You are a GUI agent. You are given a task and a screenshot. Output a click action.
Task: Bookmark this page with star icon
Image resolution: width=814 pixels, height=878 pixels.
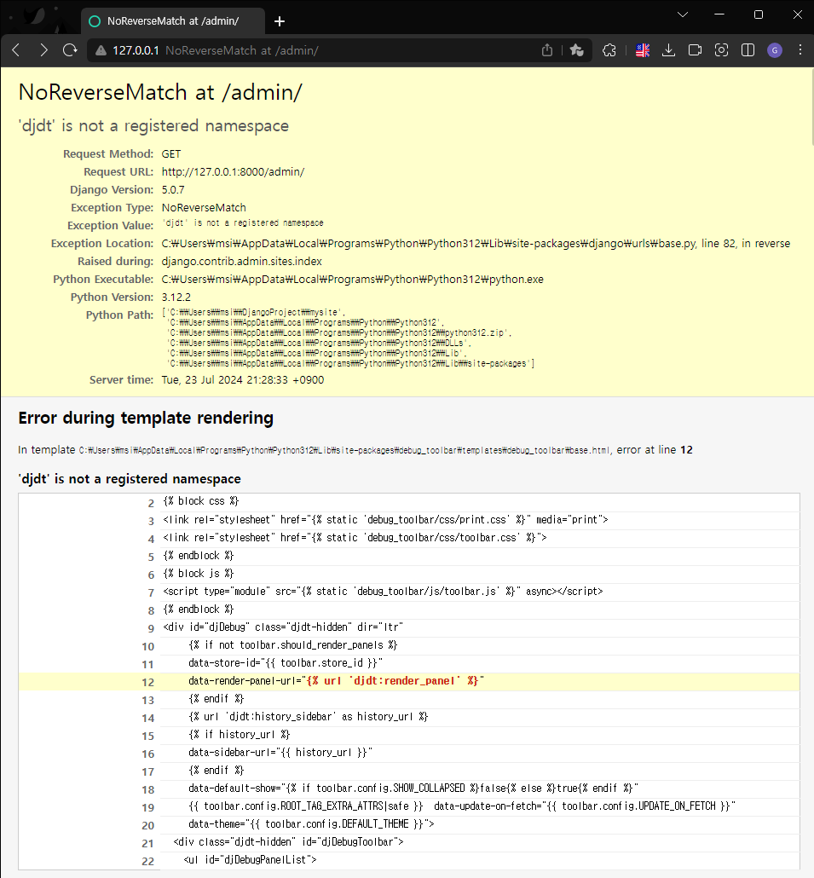[577, 50]
